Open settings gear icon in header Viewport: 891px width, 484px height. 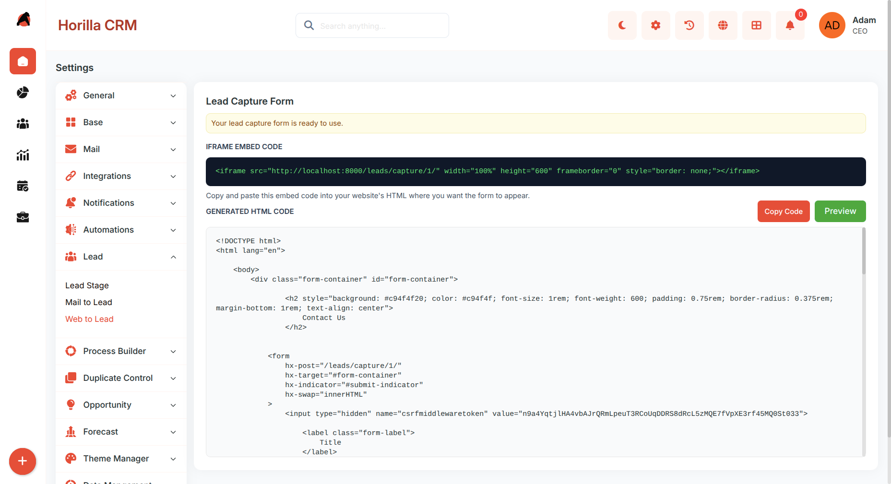tap(656, 25)
